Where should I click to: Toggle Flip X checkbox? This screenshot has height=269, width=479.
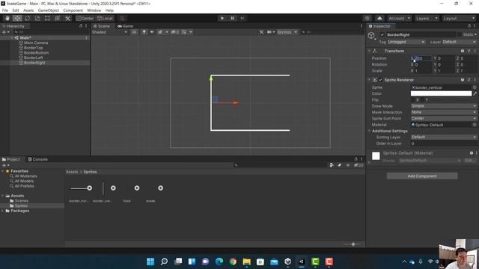413,99
